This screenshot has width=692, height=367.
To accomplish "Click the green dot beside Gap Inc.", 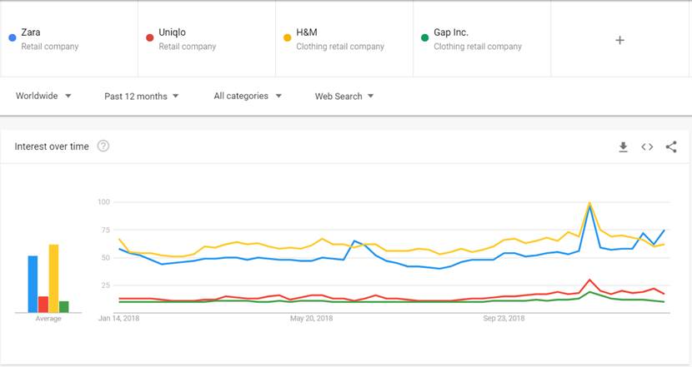I will tap(424, 37).
